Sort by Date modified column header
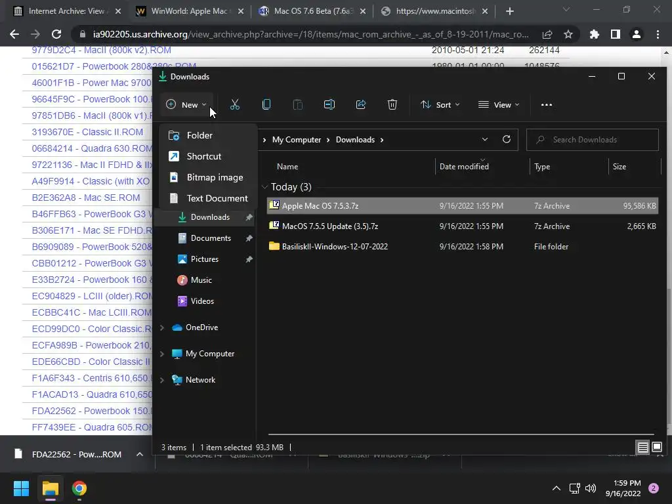Viewport: 672px width, 504px height. coord(482,166)
